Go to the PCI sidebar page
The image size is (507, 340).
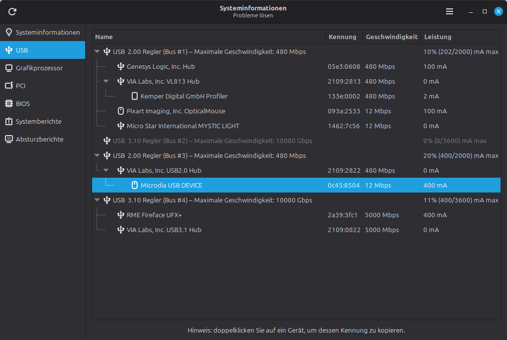[x=20, y=86]
